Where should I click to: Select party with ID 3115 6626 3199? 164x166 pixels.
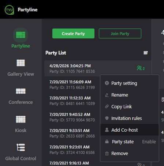[x=72, y=84]
